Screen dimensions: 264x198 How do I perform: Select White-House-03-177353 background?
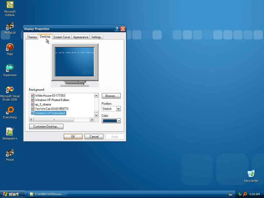point(50,95)
